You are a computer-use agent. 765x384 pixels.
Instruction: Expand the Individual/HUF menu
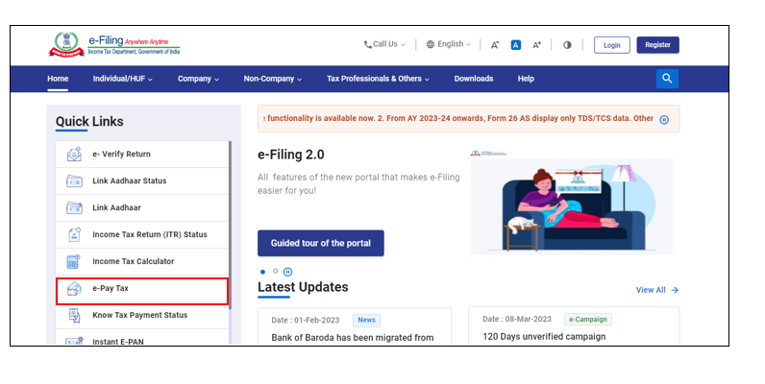tap(125, 79)
